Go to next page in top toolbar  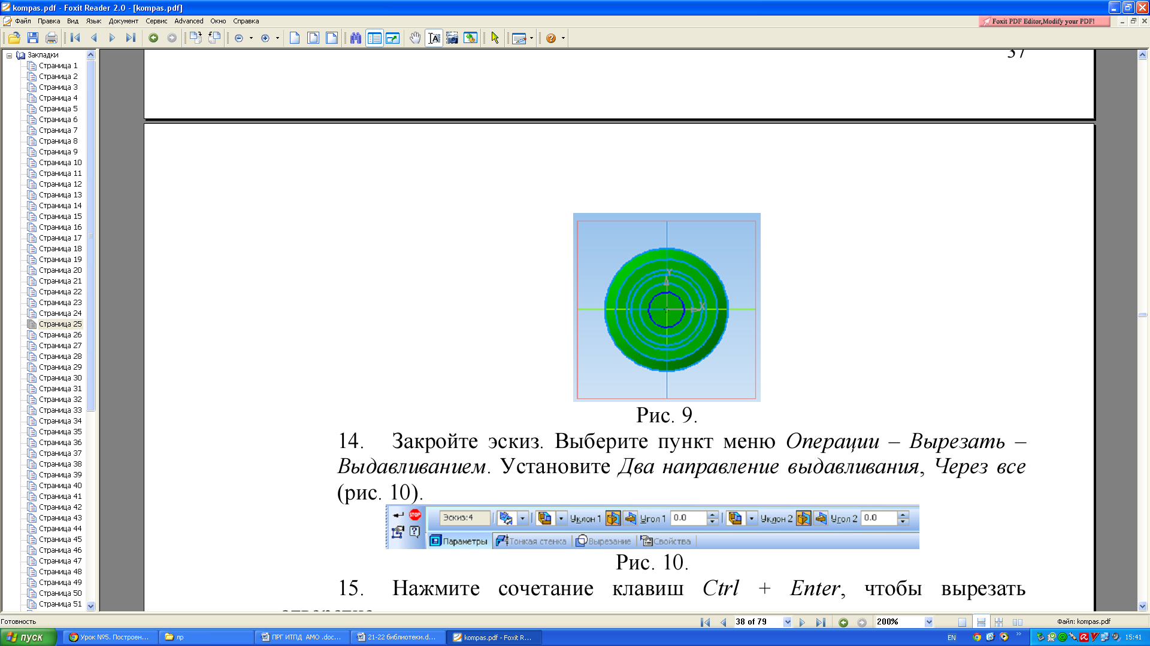tap(112, 38)
